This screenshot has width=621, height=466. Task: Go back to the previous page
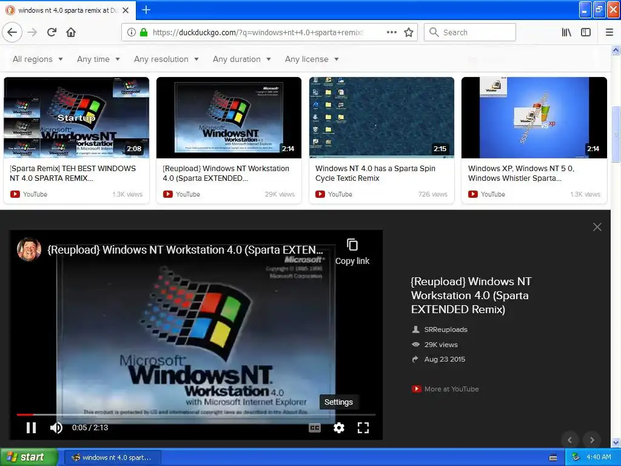(12, 33)
